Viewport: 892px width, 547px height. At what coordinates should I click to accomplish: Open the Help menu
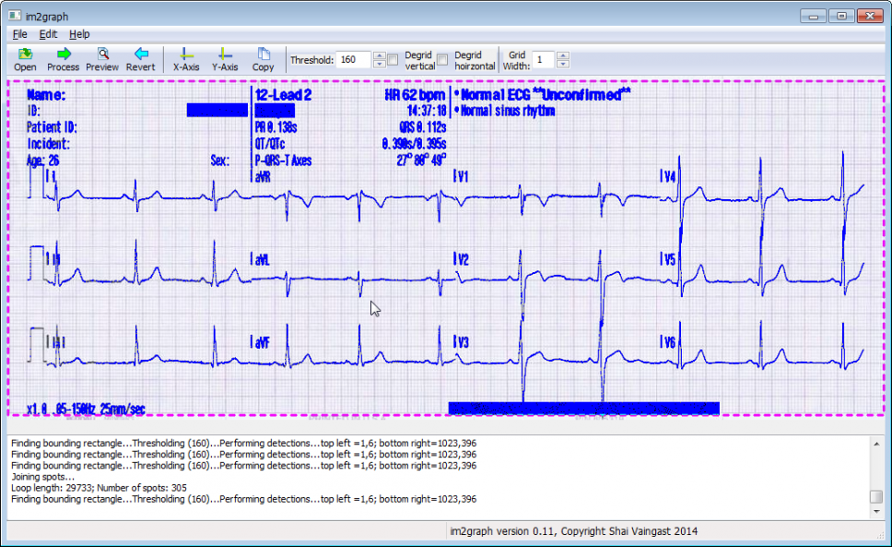[x=79, y=34]
